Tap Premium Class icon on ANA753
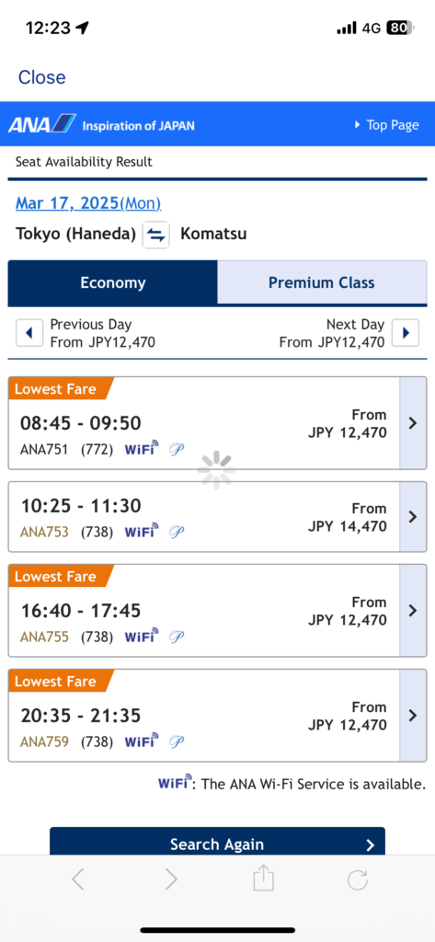 pos(177,532)
